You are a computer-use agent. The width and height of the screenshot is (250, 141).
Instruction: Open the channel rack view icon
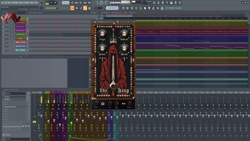132,8
